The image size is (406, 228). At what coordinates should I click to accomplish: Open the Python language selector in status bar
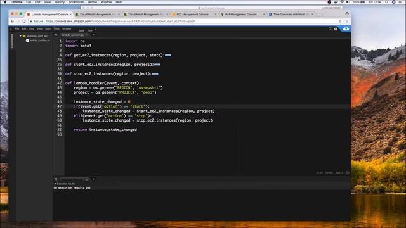(329, 172)
